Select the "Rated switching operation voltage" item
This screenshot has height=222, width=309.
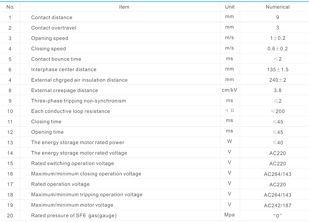[72, 163]
